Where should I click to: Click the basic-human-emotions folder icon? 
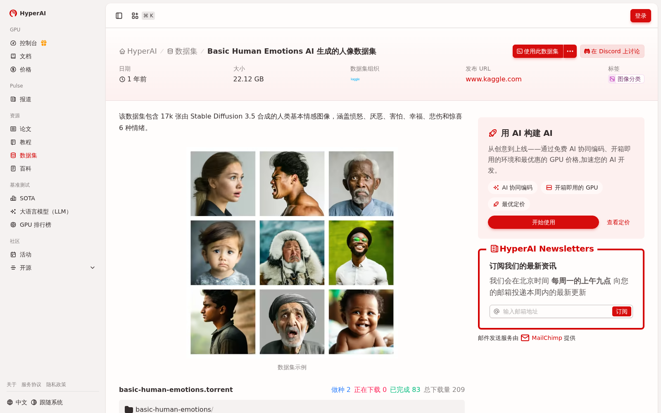pyautogui.click(x=129, y=409)
